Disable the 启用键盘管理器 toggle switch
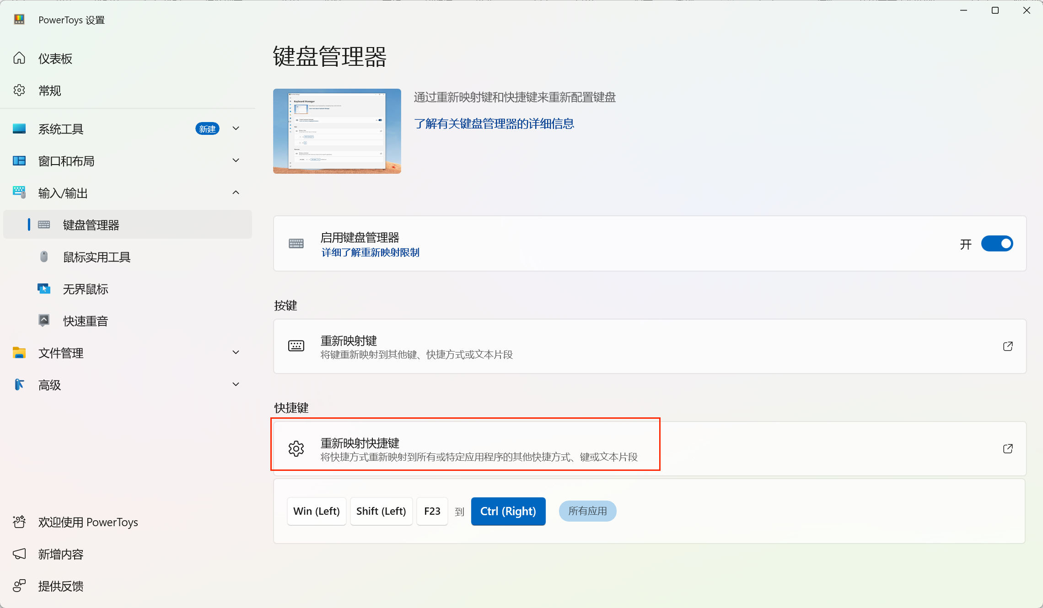 [997, 244]
